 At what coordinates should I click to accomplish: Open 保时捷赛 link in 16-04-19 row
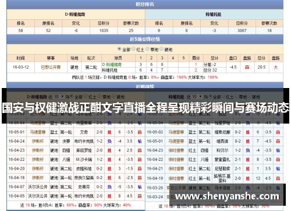[176, 178]
